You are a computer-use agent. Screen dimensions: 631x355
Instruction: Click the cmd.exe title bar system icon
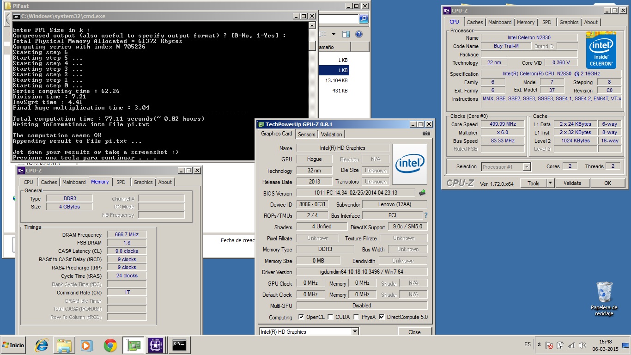click(17, 16)
